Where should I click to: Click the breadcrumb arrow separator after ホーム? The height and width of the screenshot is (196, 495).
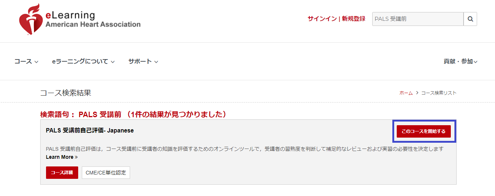417,93
